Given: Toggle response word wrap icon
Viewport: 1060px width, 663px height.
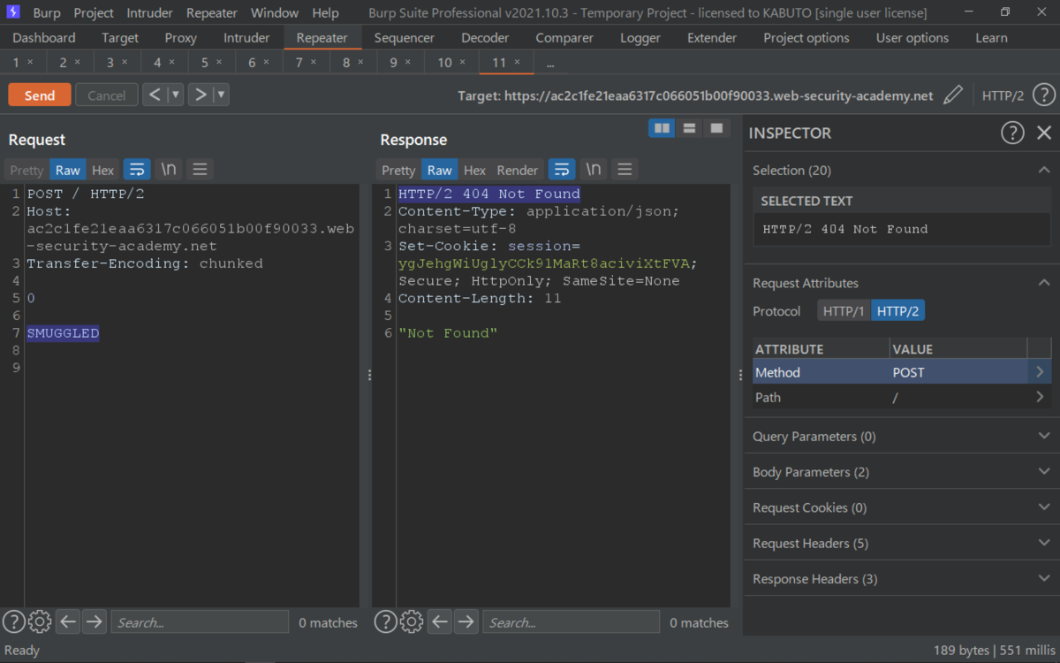Looking at the screenshot, I should pyautogui.click(x=562, y=170).
